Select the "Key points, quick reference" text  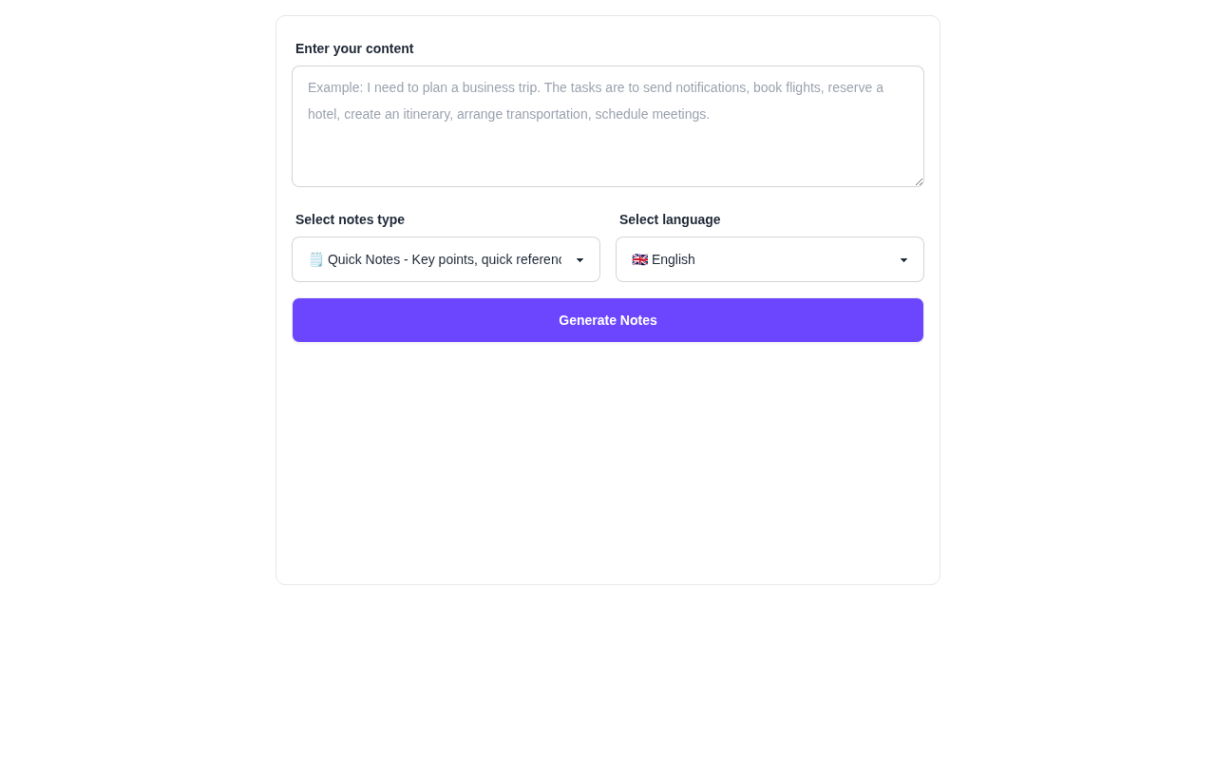coord(486,259)
